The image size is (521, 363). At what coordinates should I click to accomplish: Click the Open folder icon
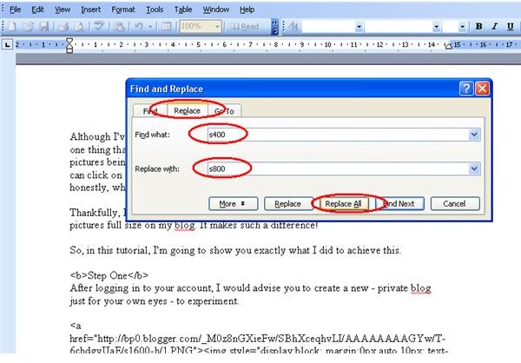(x=28, y=26)
